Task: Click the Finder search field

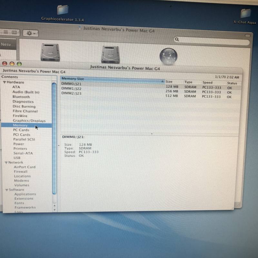Action: click(212, 41)
